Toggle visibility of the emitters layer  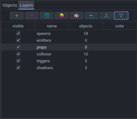click(18, 40)
